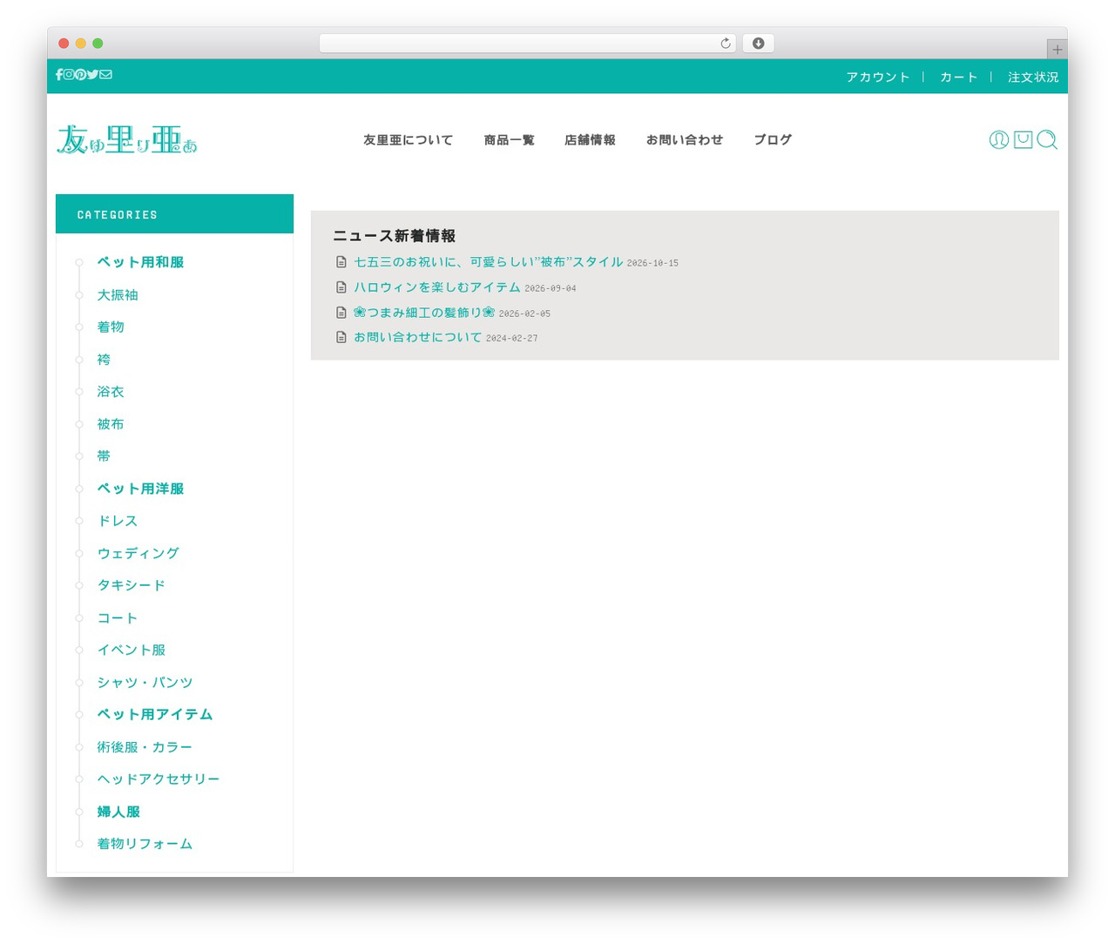Open document icon beside つまみ細工 news item
Screen dimensions: 1115x944
pyautogui.click(x=341, y=313)
